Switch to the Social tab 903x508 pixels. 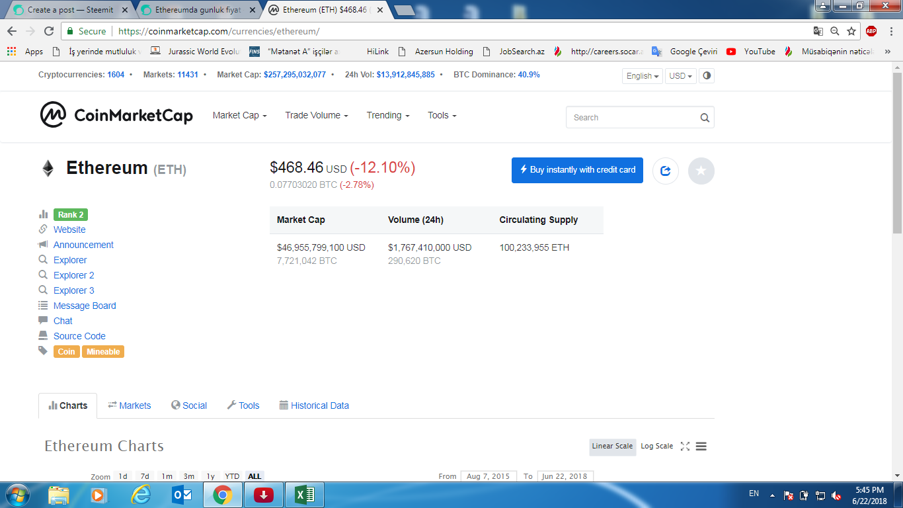pyautogui.click(x=189, y=405)
